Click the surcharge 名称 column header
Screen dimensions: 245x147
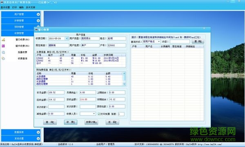[x=53, y=73]
